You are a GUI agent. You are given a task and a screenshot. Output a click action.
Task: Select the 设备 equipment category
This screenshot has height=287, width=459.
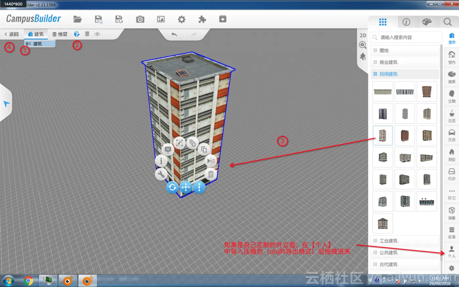point(452,233)
